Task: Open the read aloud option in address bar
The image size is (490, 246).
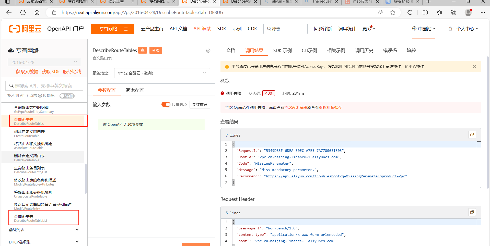Action: pos(380,13)
